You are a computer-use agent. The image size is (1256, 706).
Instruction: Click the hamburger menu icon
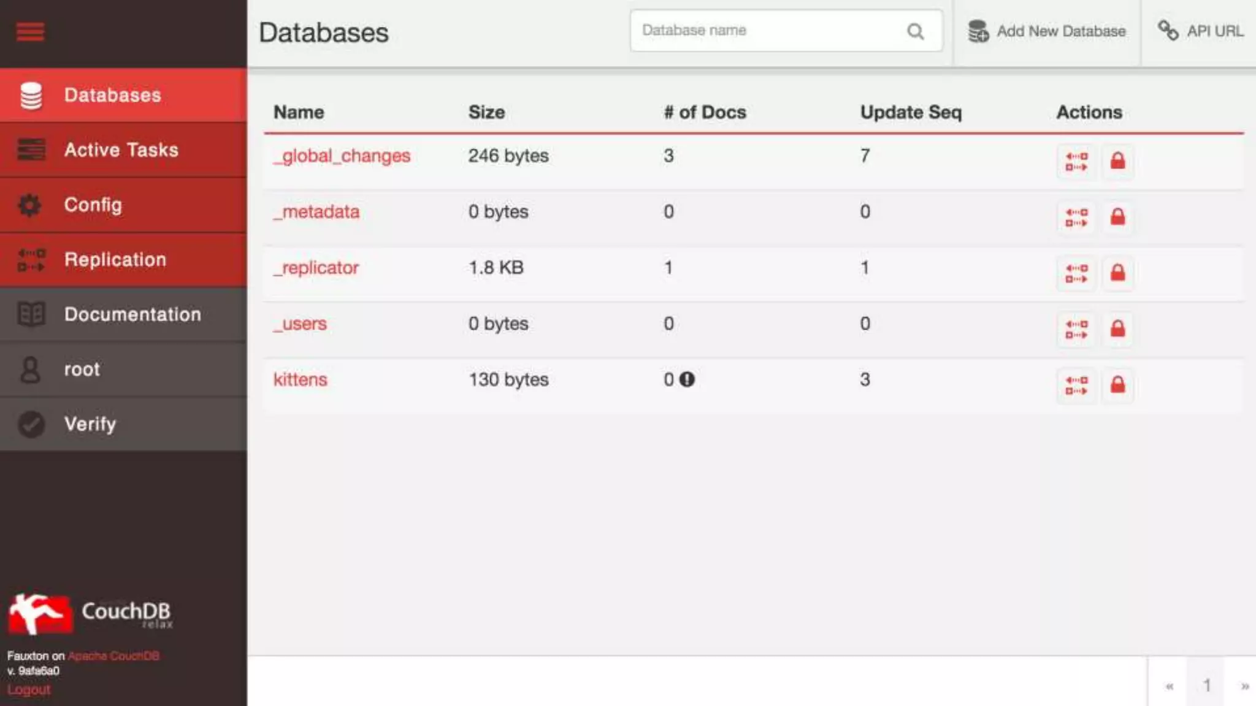[x=30, y=31]
